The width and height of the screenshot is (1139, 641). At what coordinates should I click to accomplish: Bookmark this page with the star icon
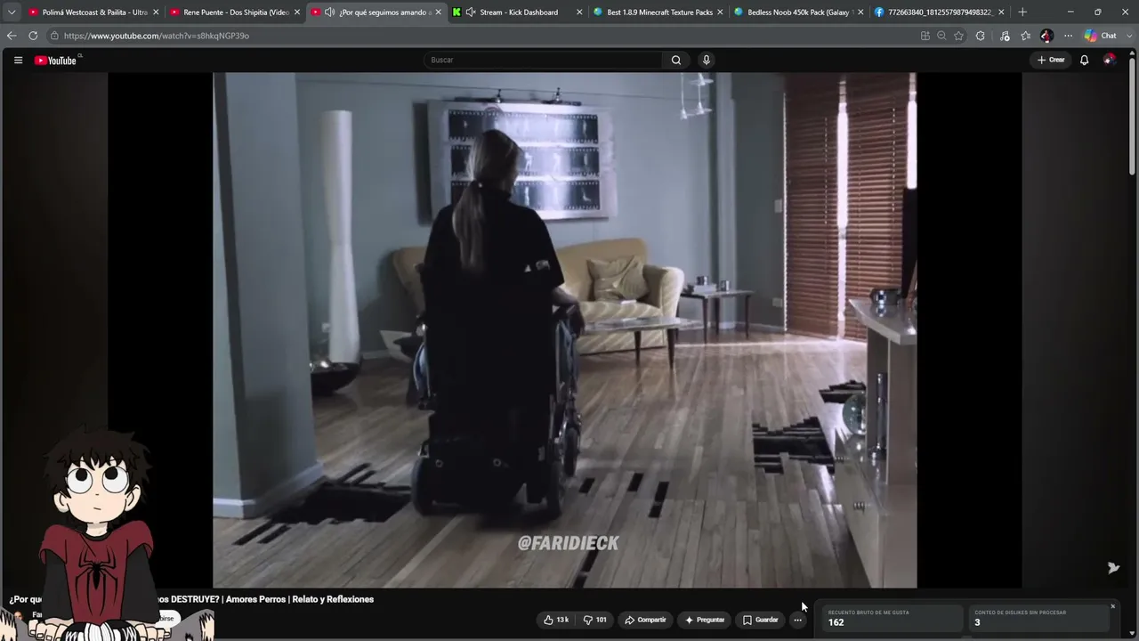[x=958, y=36]
